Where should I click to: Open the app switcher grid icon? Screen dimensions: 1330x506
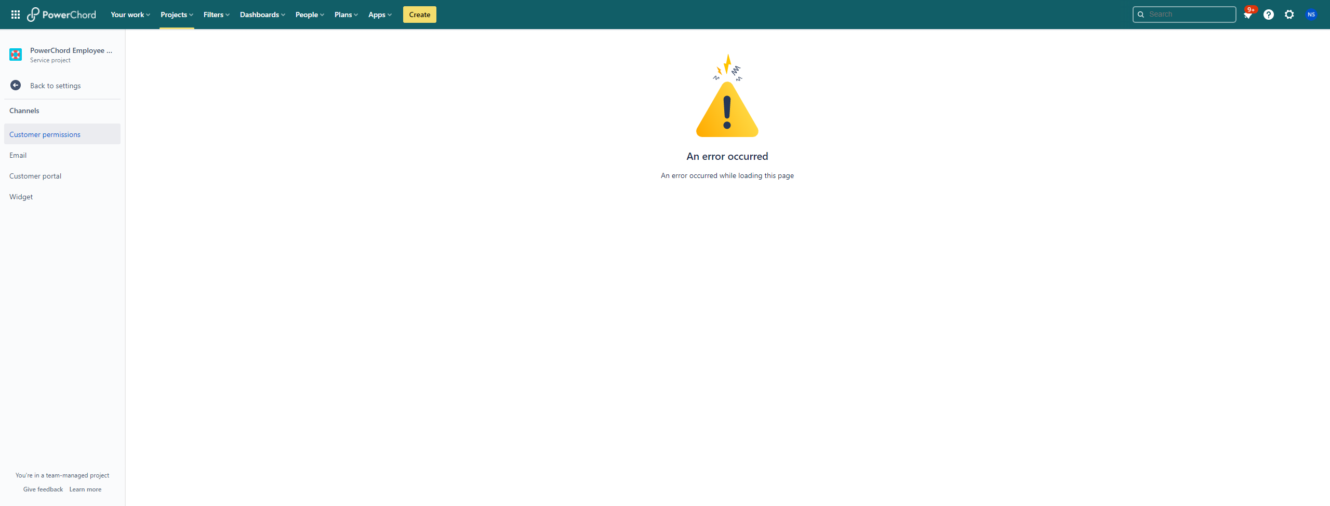16,15
